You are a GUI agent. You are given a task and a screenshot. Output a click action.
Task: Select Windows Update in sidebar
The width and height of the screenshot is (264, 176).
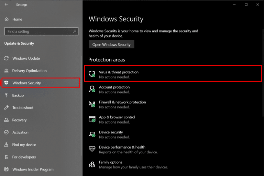26,58
